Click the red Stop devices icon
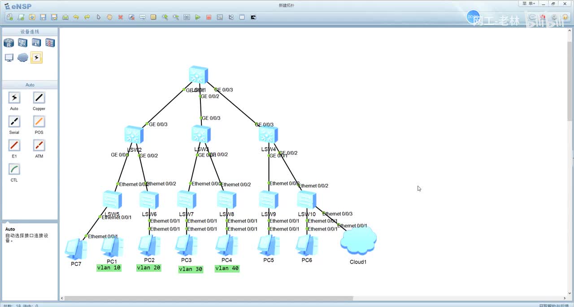 coord(209,17)
